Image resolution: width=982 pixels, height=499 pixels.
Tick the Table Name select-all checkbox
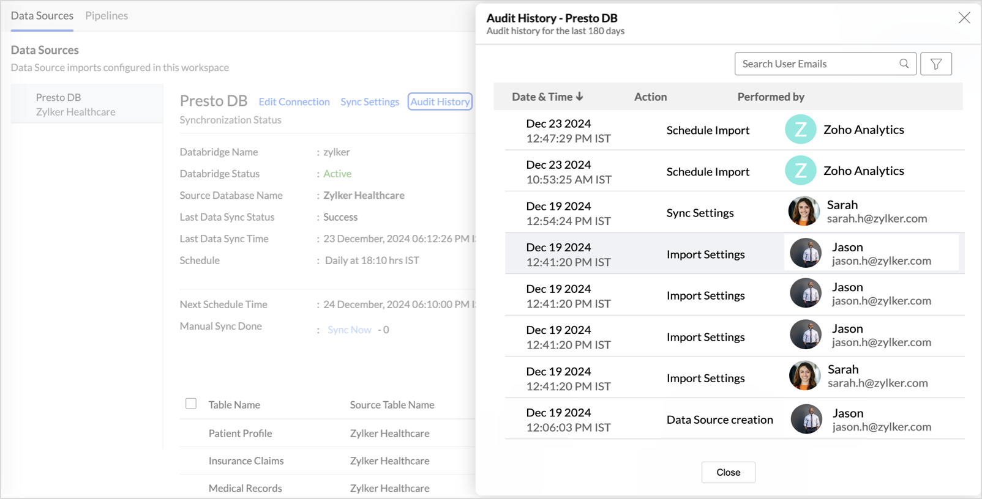click(x=191, y=404)
